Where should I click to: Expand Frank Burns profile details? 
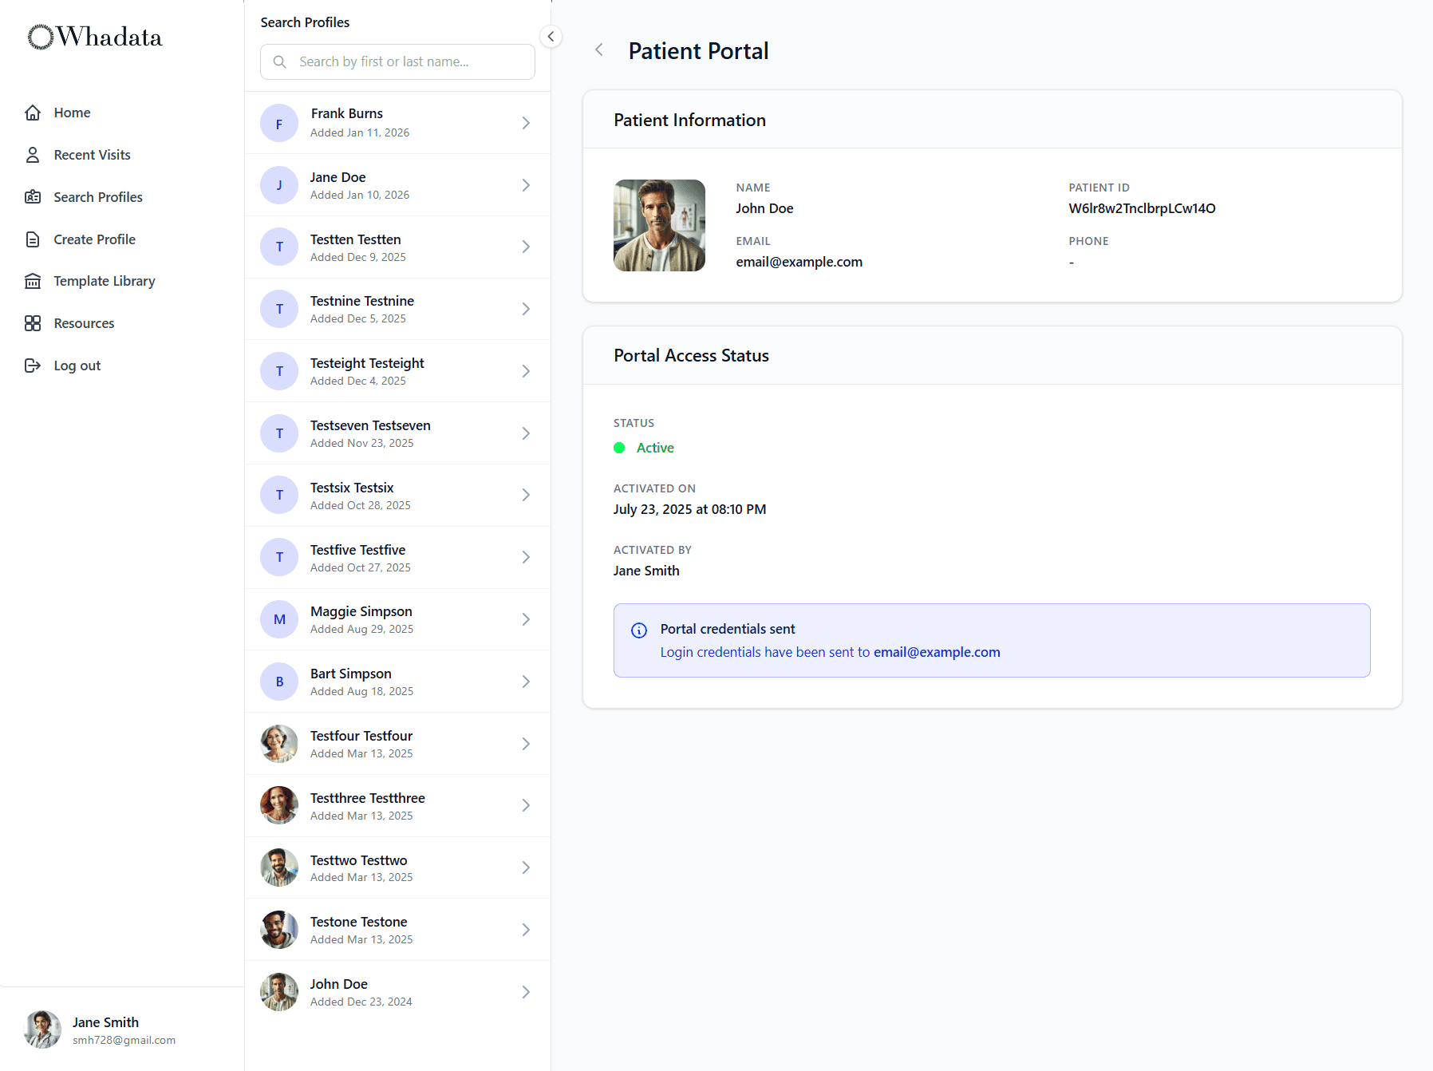tap(526, 123)
